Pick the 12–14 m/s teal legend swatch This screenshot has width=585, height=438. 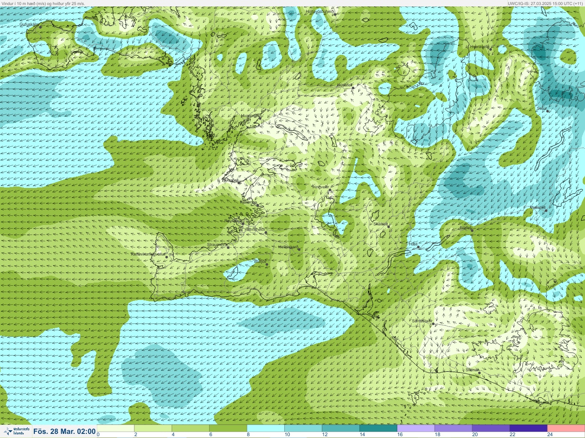[341, 428]
